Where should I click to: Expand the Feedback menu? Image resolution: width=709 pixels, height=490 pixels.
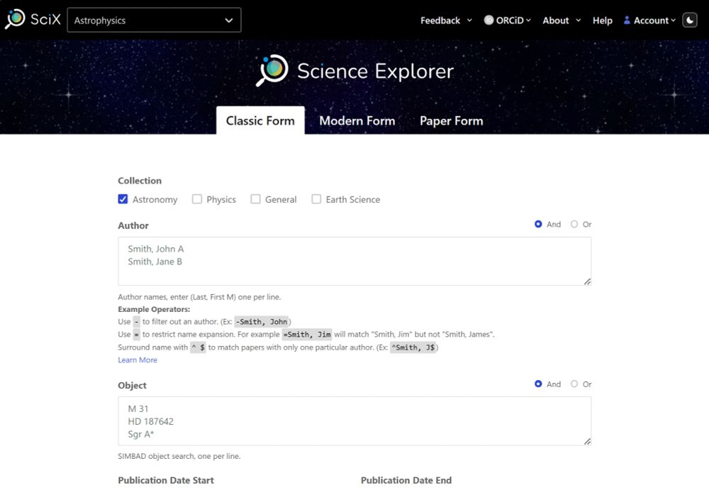pos(446,21)
